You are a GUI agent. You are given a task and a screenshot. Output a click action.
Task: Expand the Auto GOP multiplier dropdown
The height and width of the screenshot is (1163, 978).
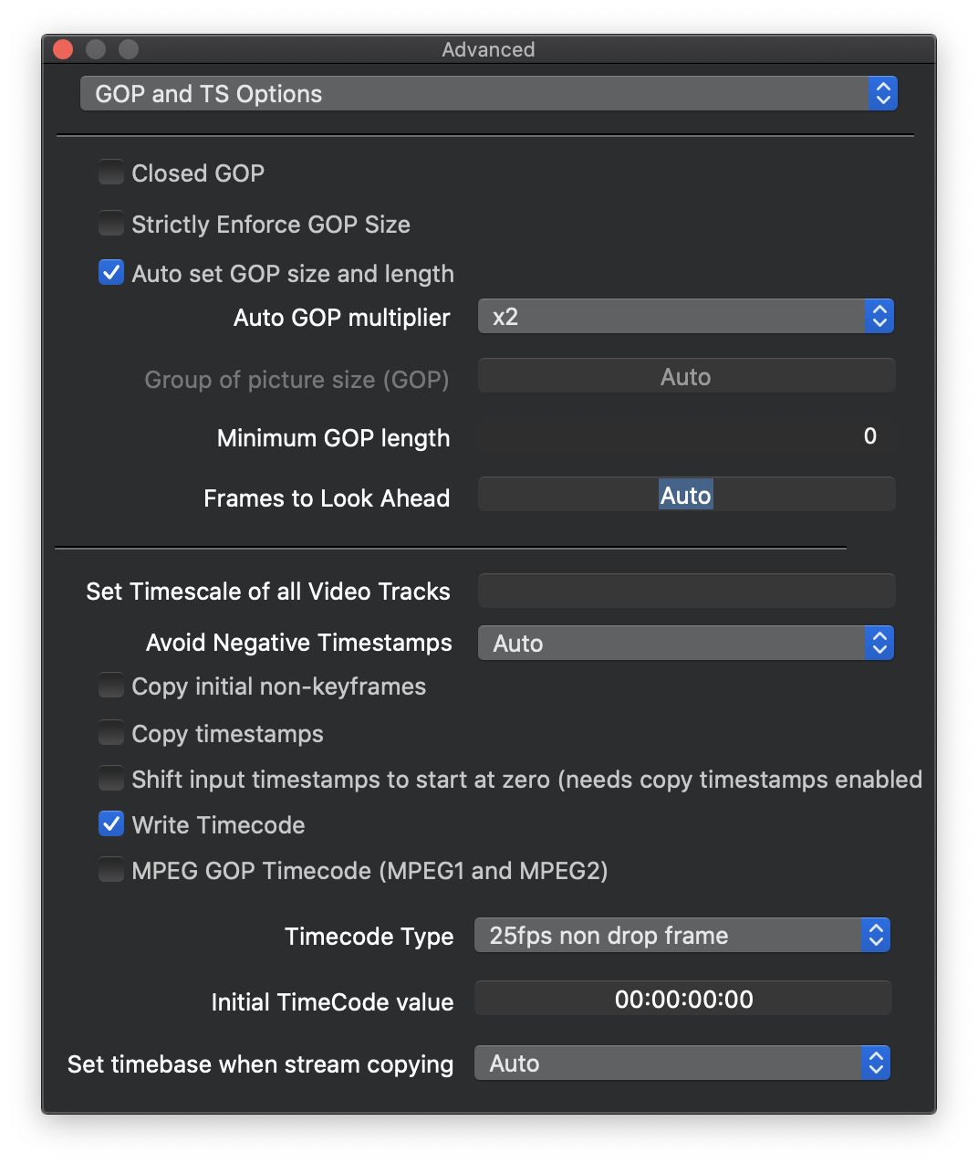coord(685,317)
